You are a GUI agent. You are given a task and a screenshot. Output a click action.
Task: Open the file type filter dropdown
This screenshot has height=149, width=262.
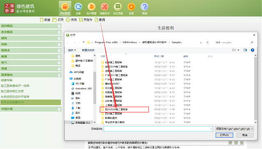pyautogui.click(x=235, y=129)
